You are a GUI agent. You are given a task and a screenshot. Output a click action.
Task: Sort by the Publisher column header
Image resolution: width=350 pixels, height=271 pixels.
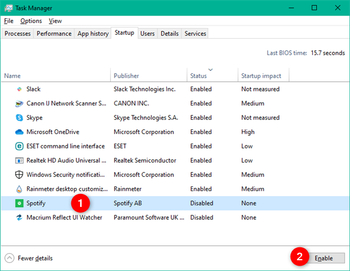(149, 76)
